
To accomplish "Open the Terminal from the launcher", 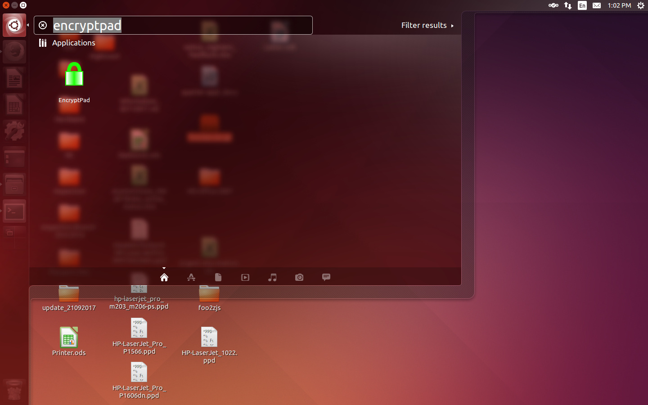I will pos(14,211).
